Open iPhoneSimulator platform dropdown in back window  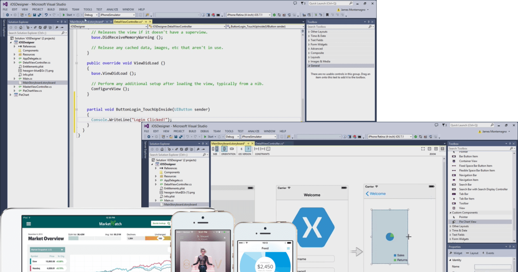coord(117,15)
